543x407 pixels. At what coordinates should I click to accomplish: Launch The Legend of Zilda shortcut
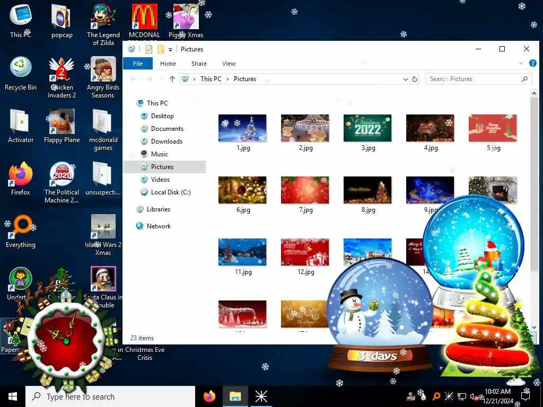[103, 24]
